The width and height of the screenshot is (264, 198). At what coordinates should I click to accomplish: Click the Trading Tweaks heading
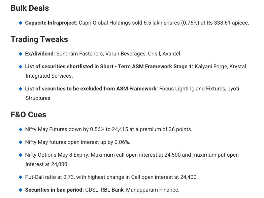click(39, 39)
